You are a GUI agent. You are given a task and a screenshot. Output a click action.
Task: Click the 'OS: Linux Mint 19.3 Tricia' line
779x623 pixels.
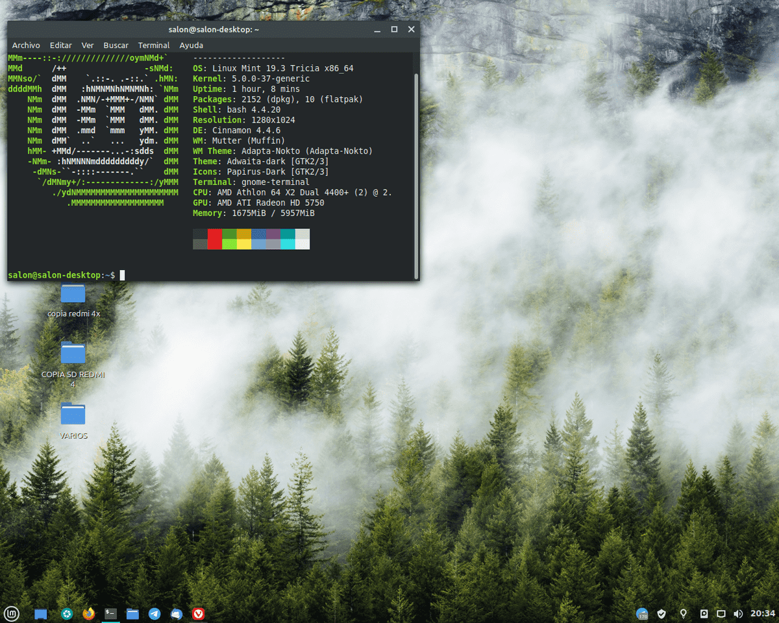(x=273, y=68)
